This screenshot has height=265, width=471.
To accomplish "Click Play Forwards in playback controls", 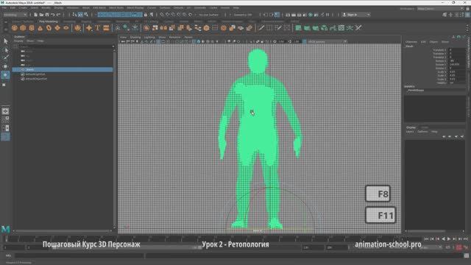I will 449,239.
